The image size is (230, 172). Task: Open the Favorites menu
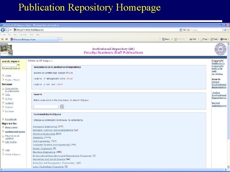(x=23, y=35)
